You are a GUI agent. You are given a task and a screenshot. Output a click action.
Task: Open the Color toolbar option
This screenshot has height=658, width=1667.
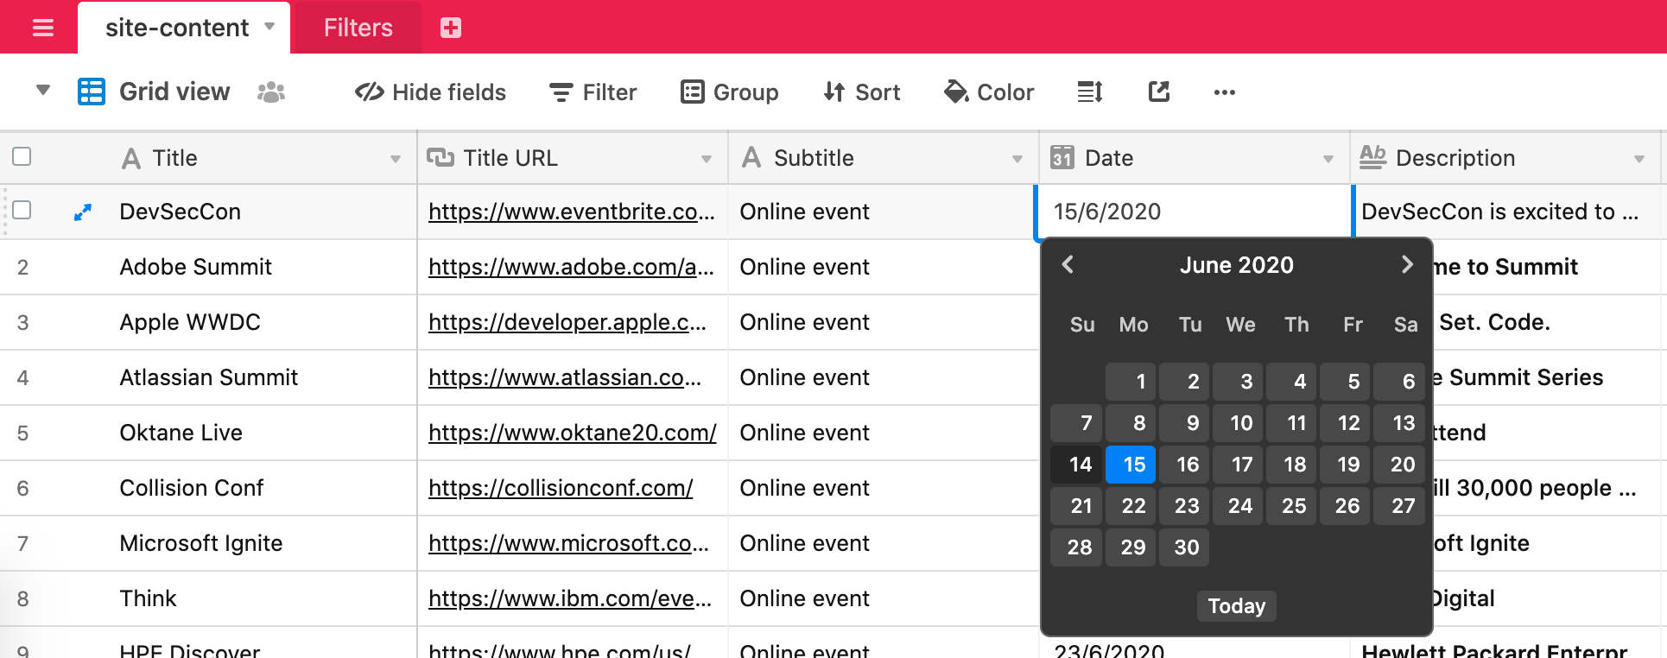[x=989, y=92]
